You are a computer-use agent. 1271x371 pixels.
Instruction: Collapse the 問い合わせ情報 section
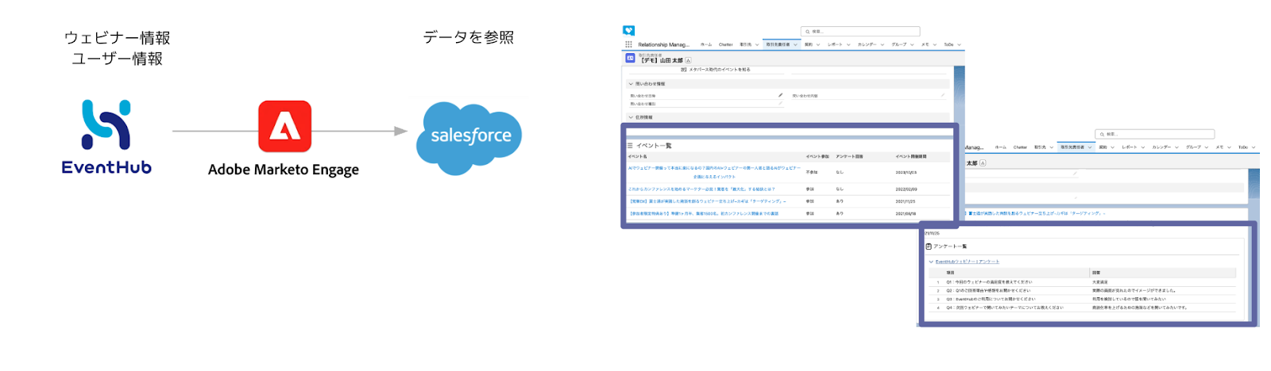click(x=632, y=83)
